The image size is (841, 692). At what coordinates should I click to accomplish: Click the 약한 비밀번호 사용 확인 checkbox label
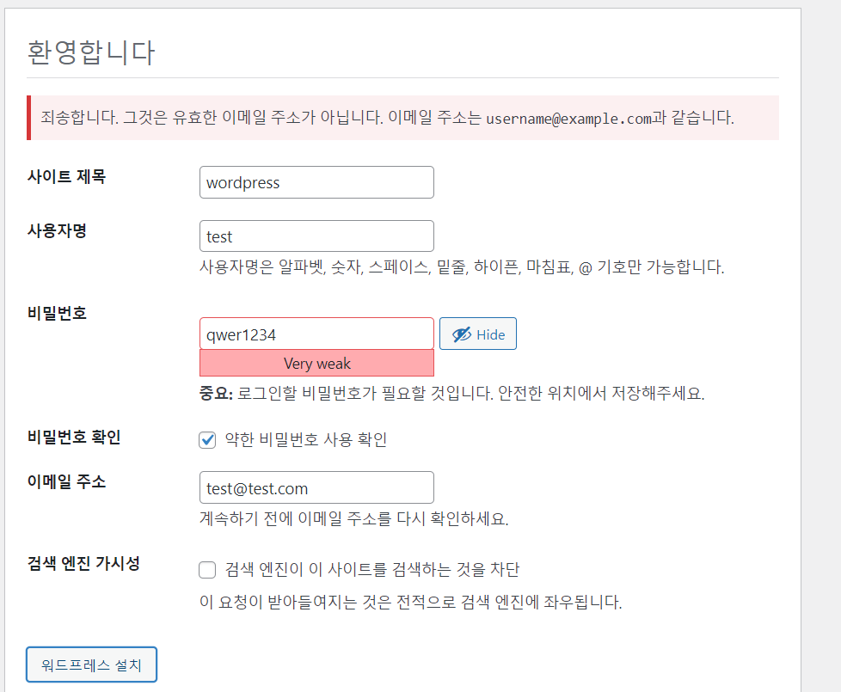click(x=306, y=439)
